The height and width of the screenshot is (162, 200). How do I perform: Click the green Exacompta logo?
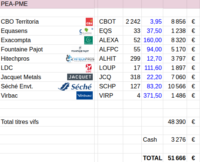point(88,40)
